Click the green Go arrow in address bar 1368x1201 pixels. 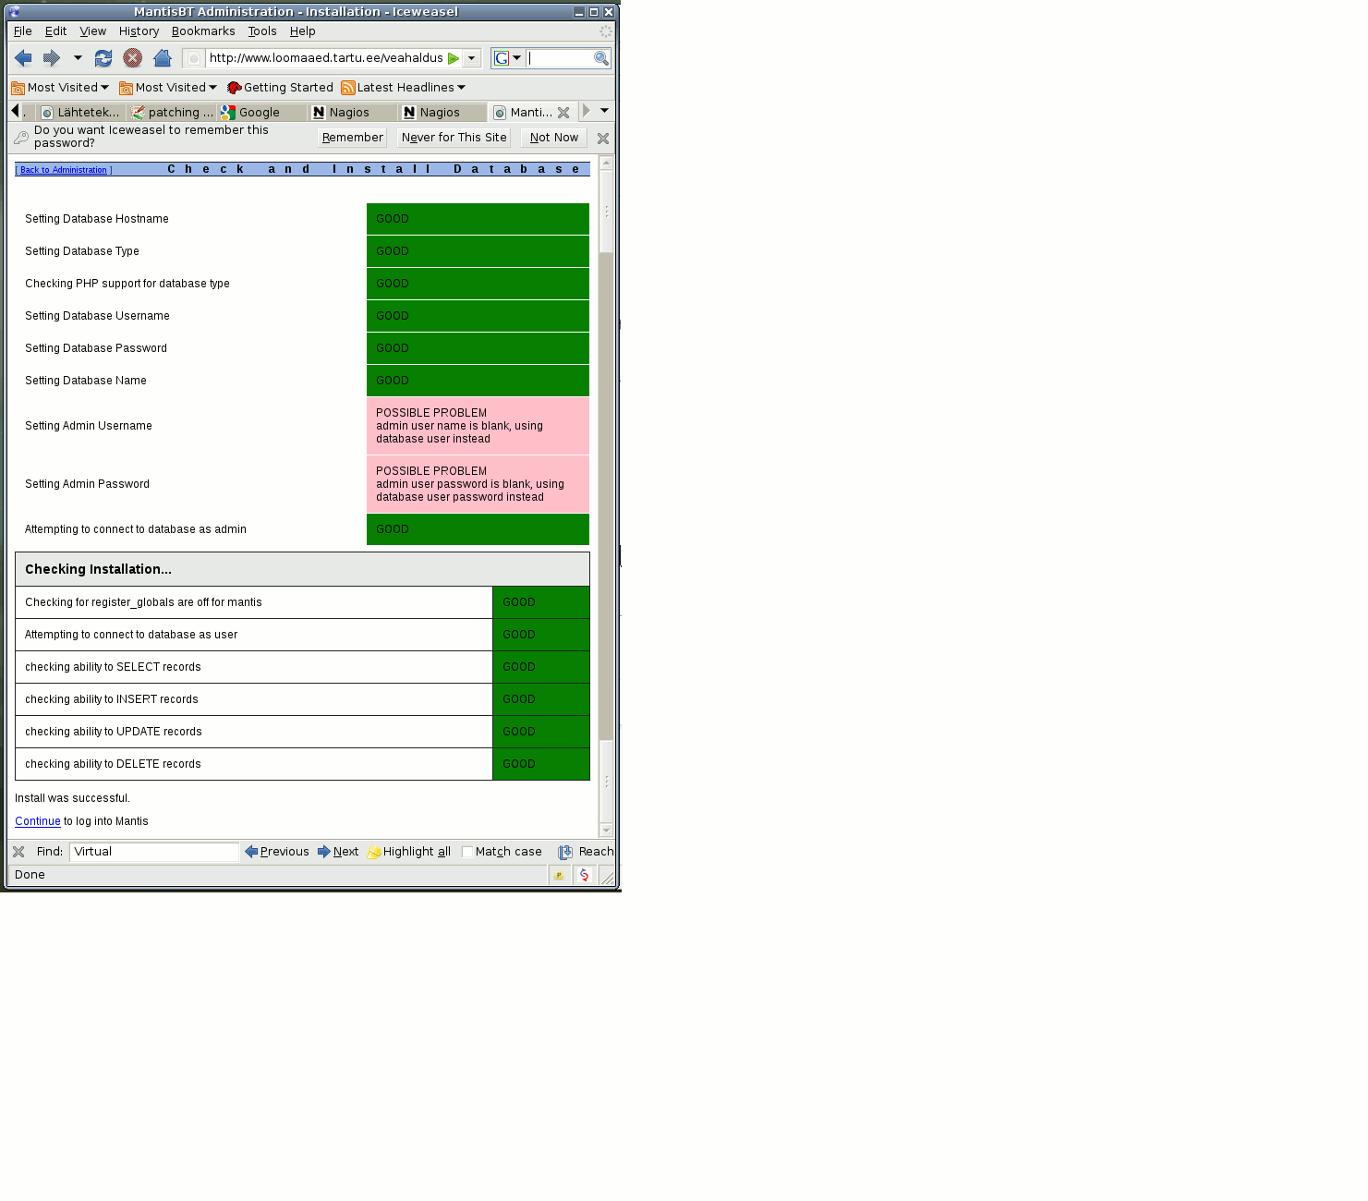tap(454, 58)
